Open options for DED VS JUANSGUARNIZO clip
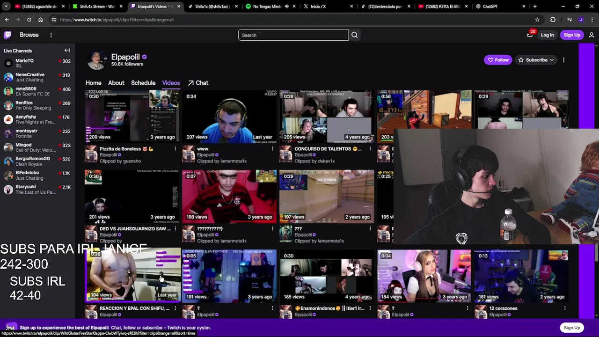The width and height of the screenshot is (599, 337). (175, 229)
